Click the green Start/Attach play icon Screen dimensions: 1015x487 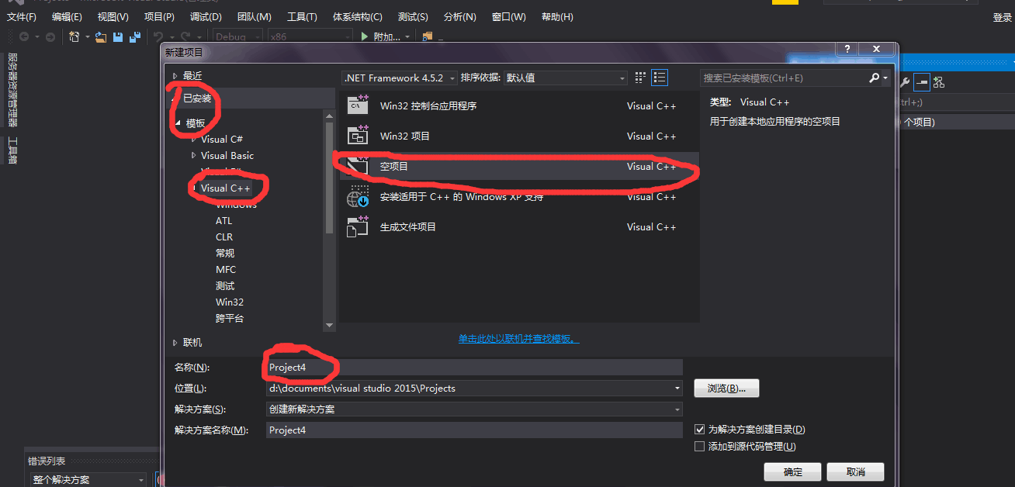coord(365,36)
